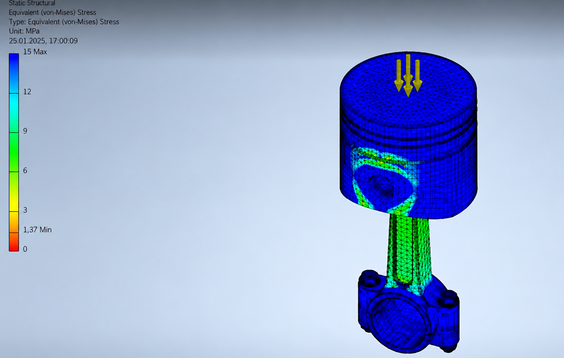Click the orange legend band above 1,37 Min
The width and height of the screenshot is (564, 358).
tap(14, 222)
